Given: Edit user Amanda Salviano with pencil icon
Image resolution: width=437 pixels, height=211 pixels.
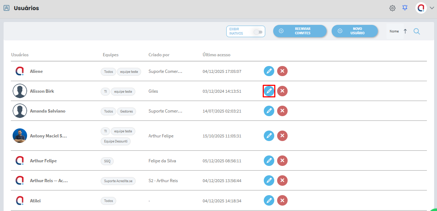Looking at the screenshot, I should [269, 111].
